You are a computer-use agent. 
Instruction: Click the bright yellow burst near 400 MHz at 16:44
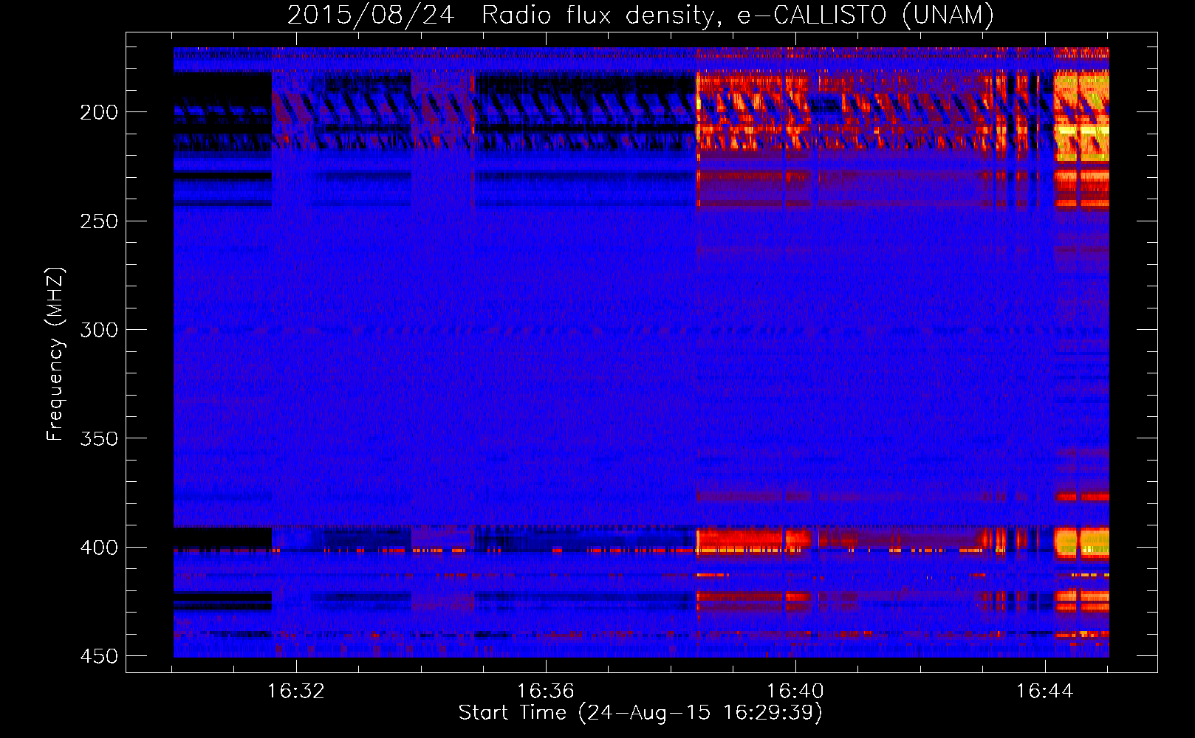click(x=1081, y=542)
